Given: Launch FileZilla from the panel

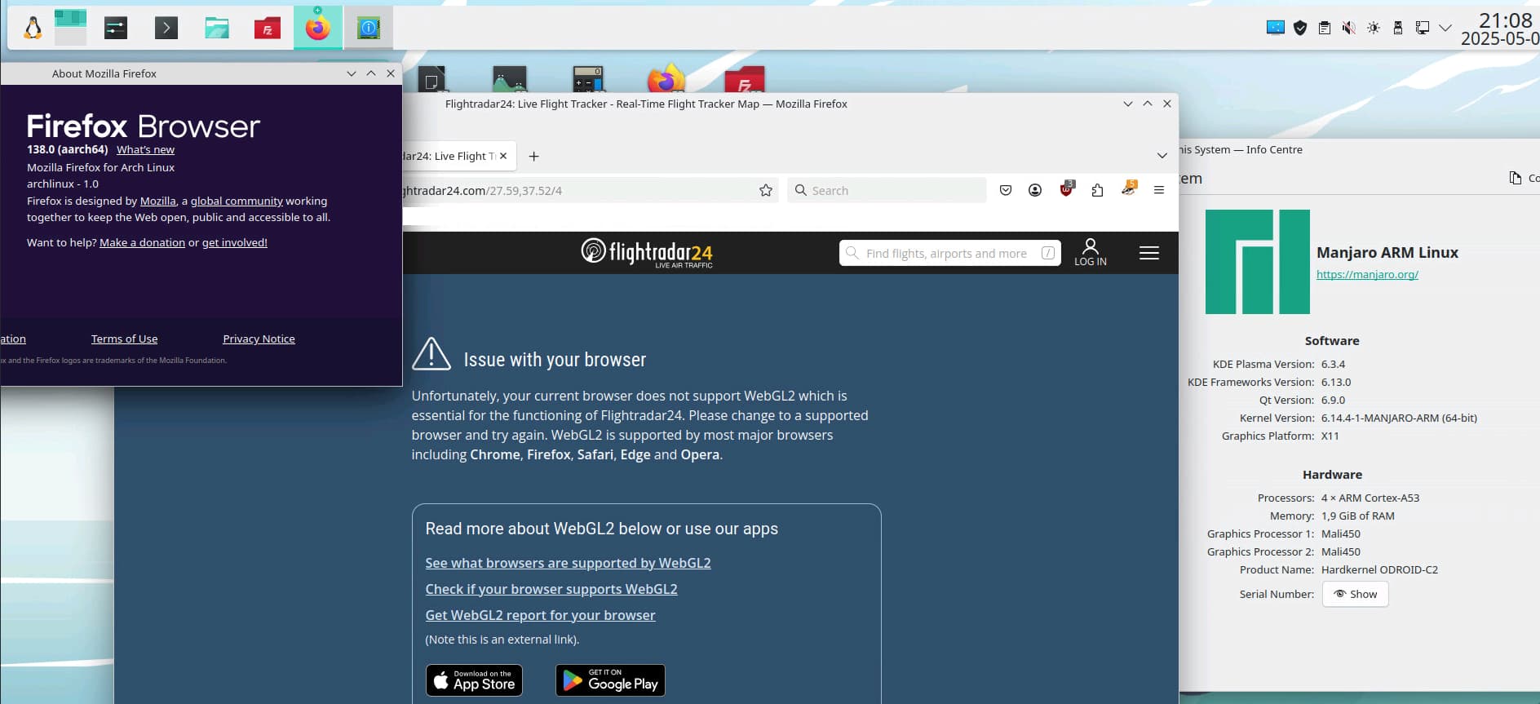Looking at the screenshot, I should 268,29.
